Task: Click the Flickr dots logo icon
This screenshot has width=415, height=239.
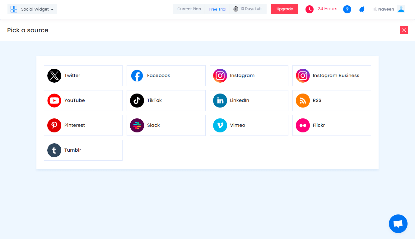Action: pos(303,125)
